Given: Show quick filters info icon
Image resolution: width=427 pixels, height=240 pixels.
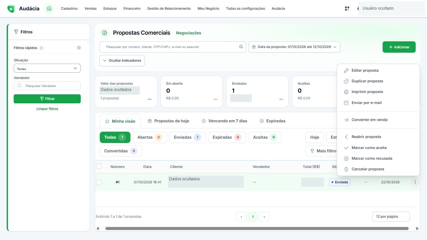Looking at the screenshot, I should (x=41, y=48).
